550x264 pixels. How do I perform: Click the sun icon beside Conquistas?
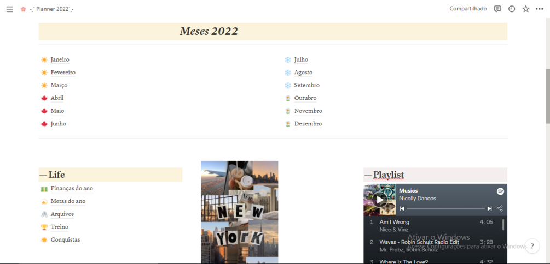[44, 240]
